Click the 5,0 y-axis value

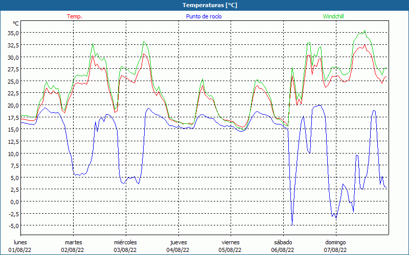coord(14,177)
